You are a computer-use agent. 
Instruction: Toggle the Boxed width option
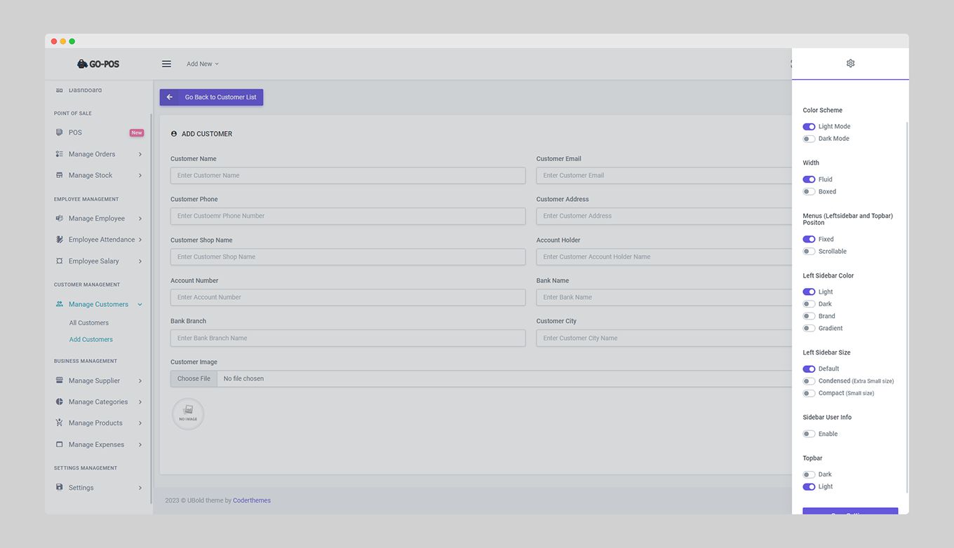(x=809, y=191)
